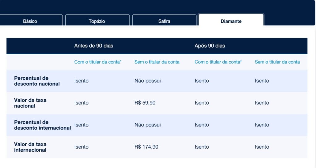
Task: Click the 'Após 90 dias' header
Action: (210, 46)
